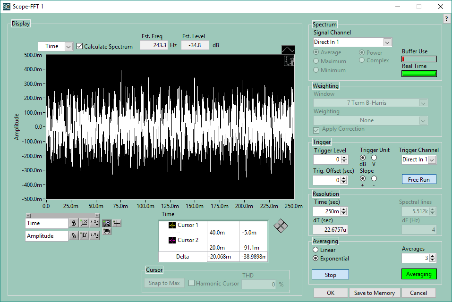Increase the Resolution Time value

[x=344, y=210]
